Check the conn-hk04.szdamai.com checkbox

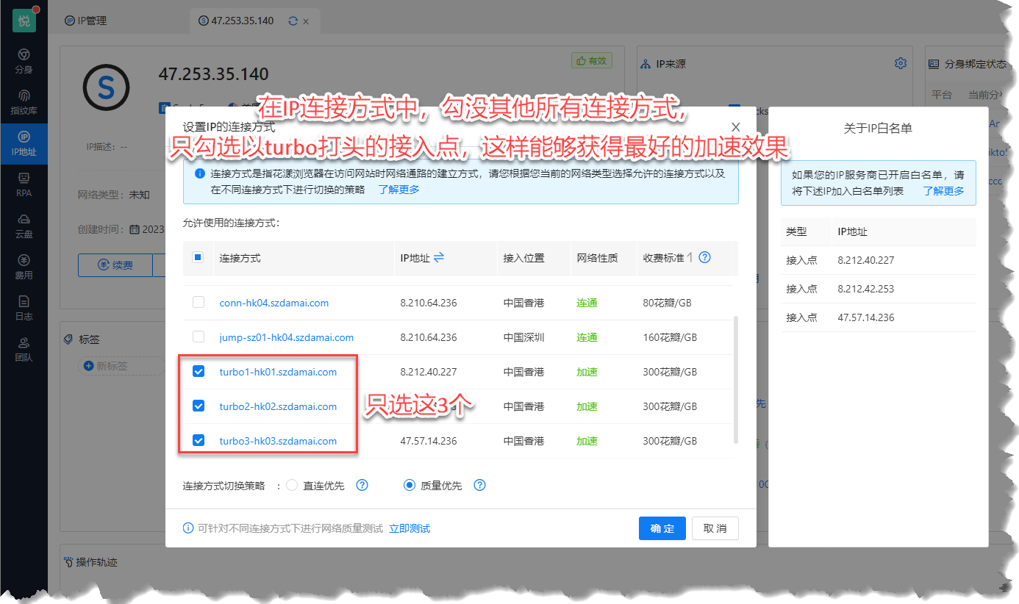click(x=199, y=302)
